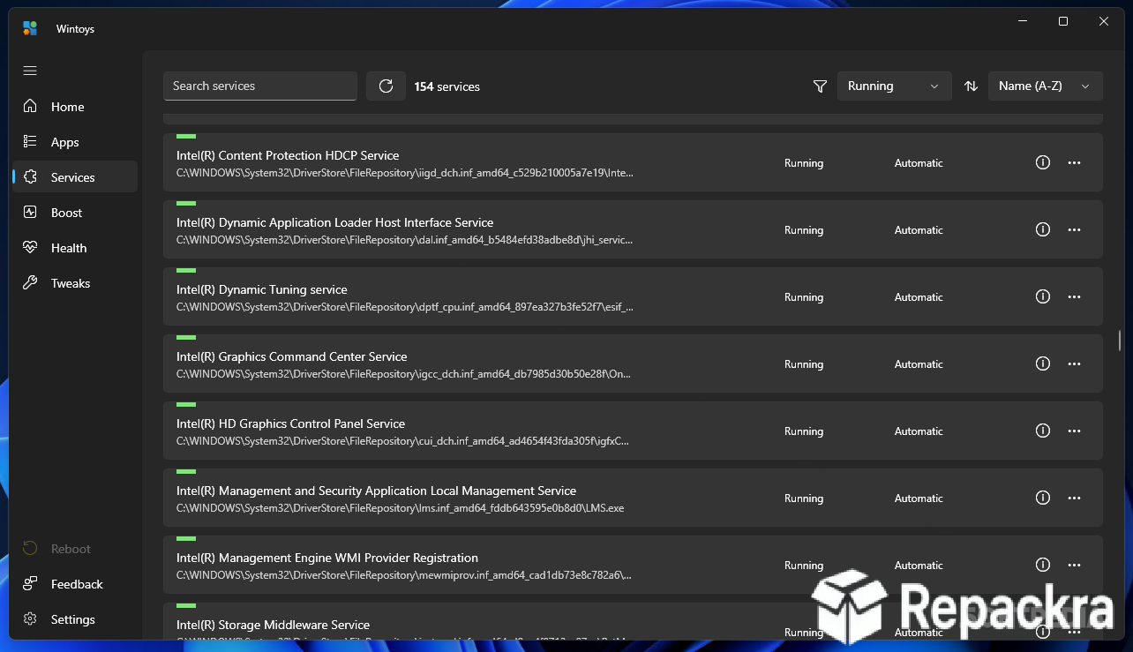Open the hamburger navigation menu

pos(30,71)
